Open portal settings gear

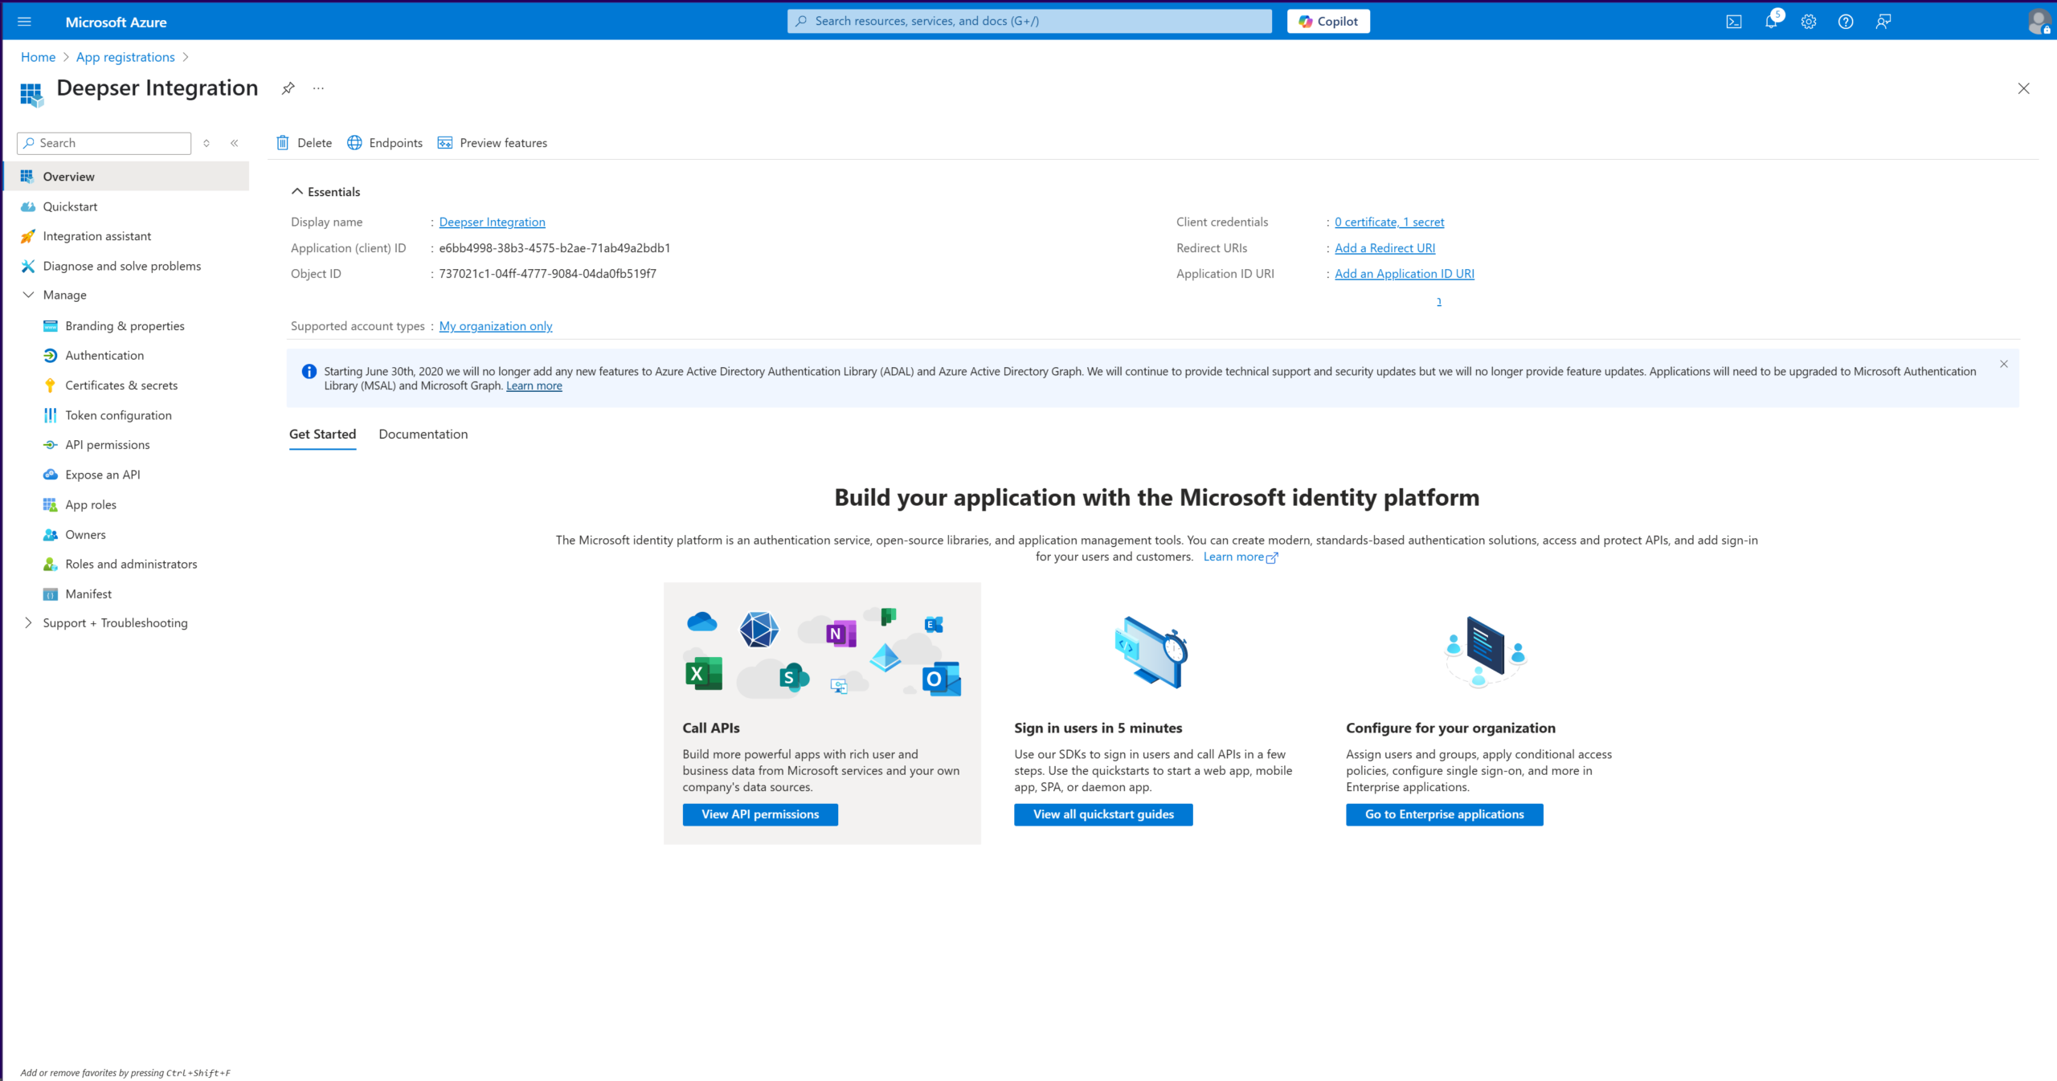coord(1809,22)
